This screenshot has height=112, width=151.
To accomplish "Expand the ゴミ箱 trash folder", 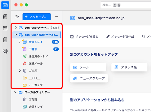I will coord(20,71).
